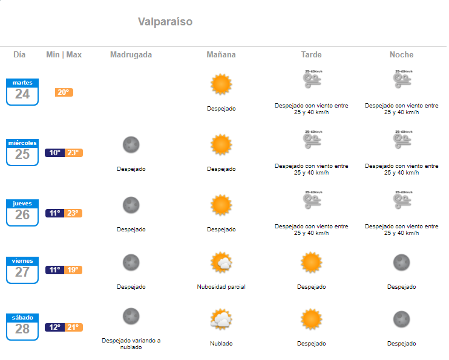Click the wind icon for miércoles Noche

pyautogui.click(x=402, y=140)
